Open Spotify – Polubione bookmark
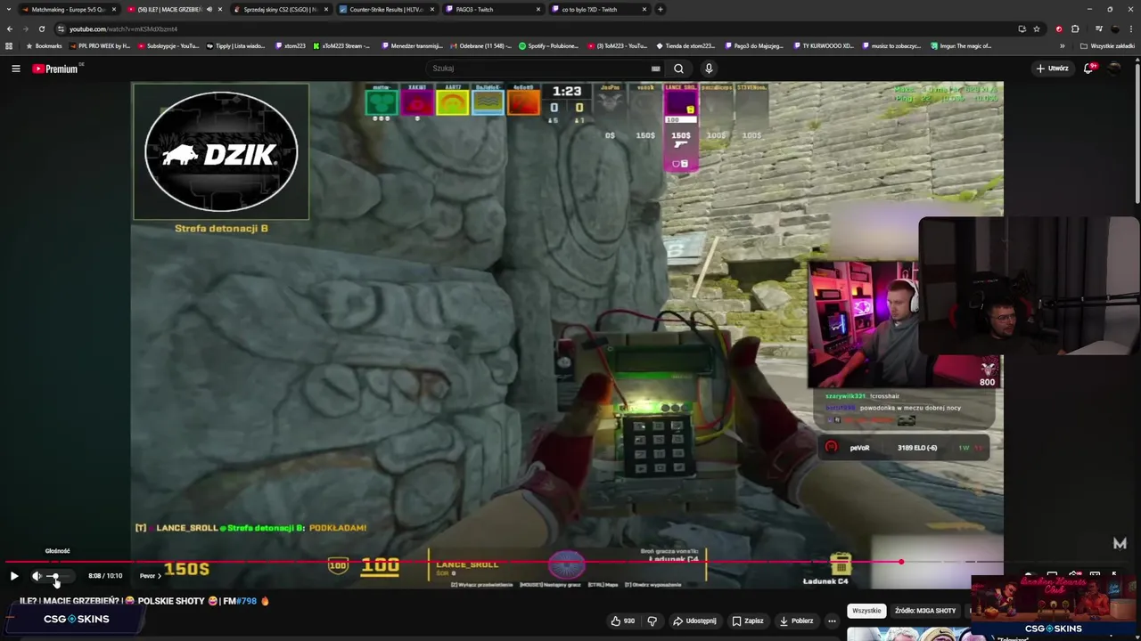Image resolution: width=1141 pixels, height=641 pixels. (x=548, y=46)
